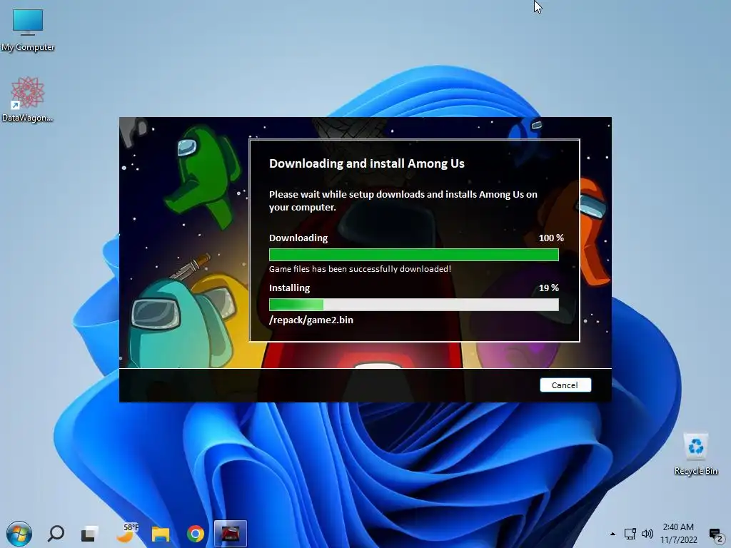
Task: Click the 19 % installing value
Action: tap(549, 288)
